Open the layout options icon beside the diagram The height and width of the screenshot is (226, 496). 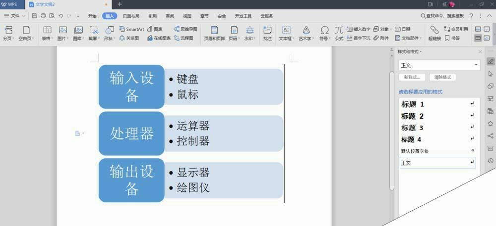point(79,134)
